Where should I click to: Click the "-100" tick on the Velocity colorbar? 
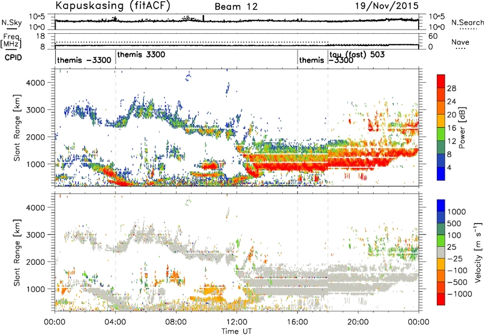pos(457,270)
